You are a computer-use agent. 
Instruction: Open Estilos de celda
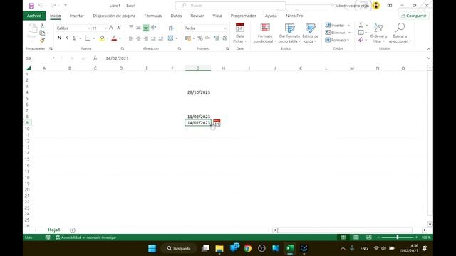point(311,33)
